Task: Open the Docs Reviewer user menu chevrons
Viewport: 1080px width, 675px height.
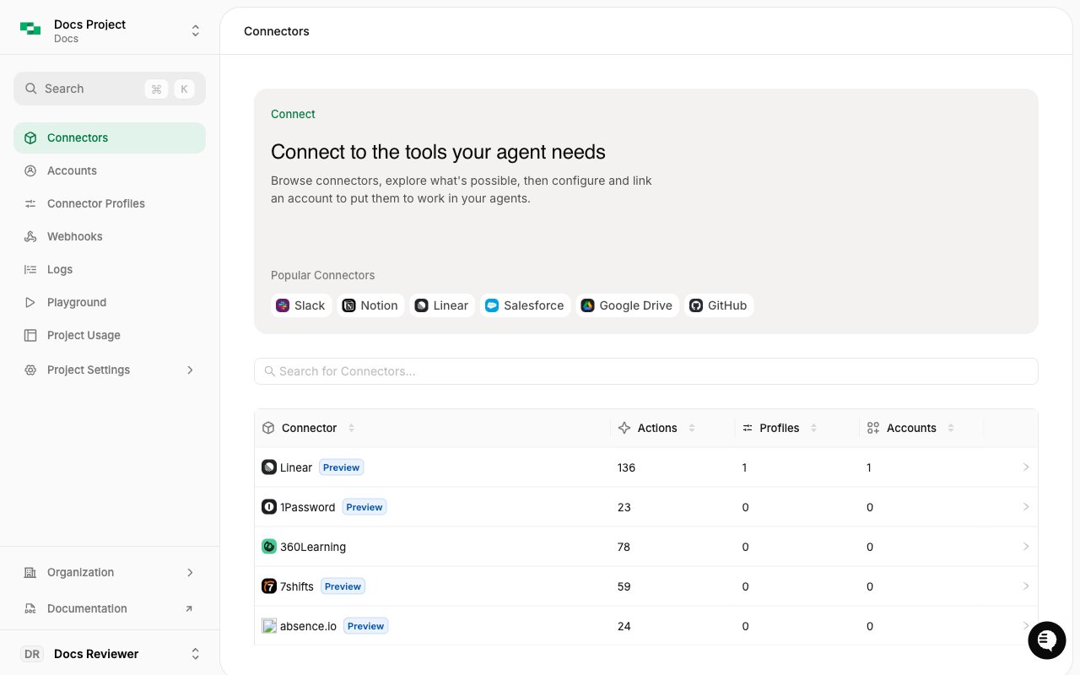Action: tap(196, 654)
